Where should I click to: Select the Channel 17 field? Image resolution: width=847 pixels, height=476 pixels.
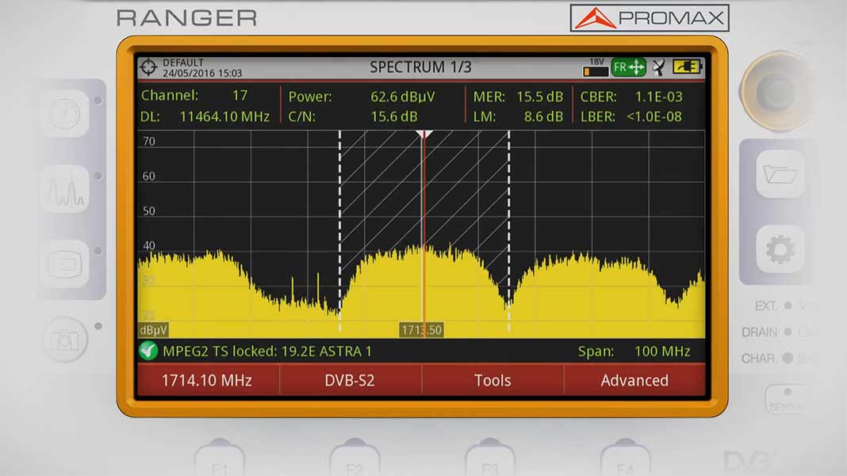(x=194, y=96)
